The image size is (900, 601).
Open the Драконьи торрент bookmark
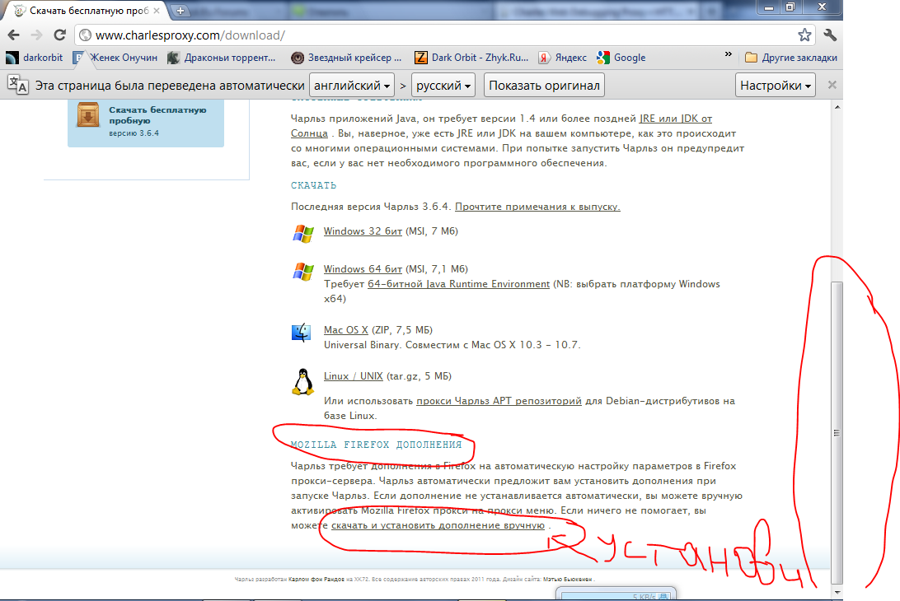coord(221,58)
